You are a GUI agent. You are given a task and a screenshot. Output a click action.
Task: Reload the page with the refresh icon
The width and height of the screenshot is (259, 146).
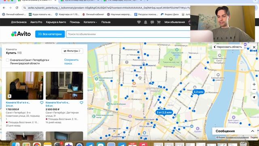point(17,8)
